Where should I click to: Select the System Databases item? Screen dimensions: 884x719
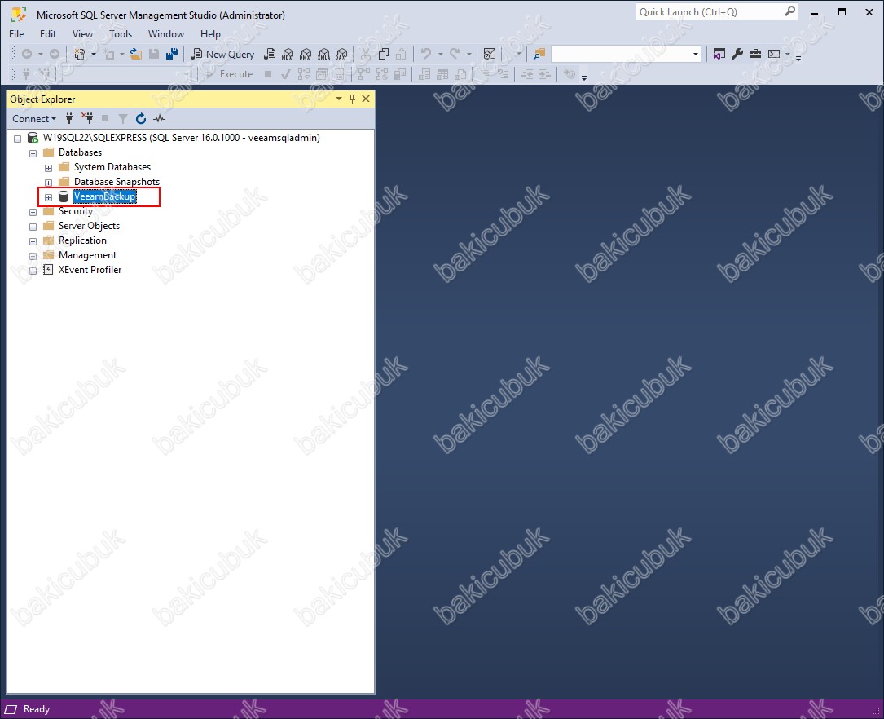coord(112,167)
